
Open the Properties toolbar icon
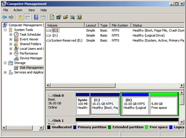point(59,17)
